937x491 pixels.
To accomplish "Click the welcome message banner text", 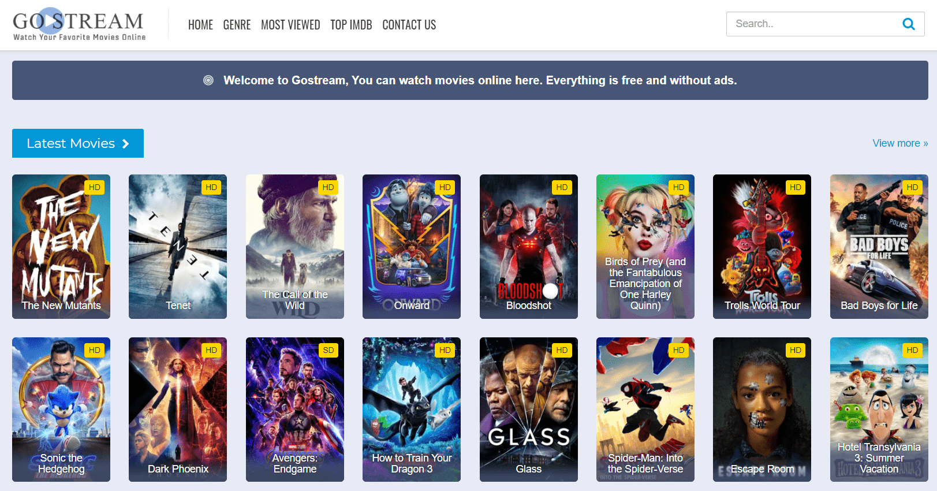I will (480, 80).
